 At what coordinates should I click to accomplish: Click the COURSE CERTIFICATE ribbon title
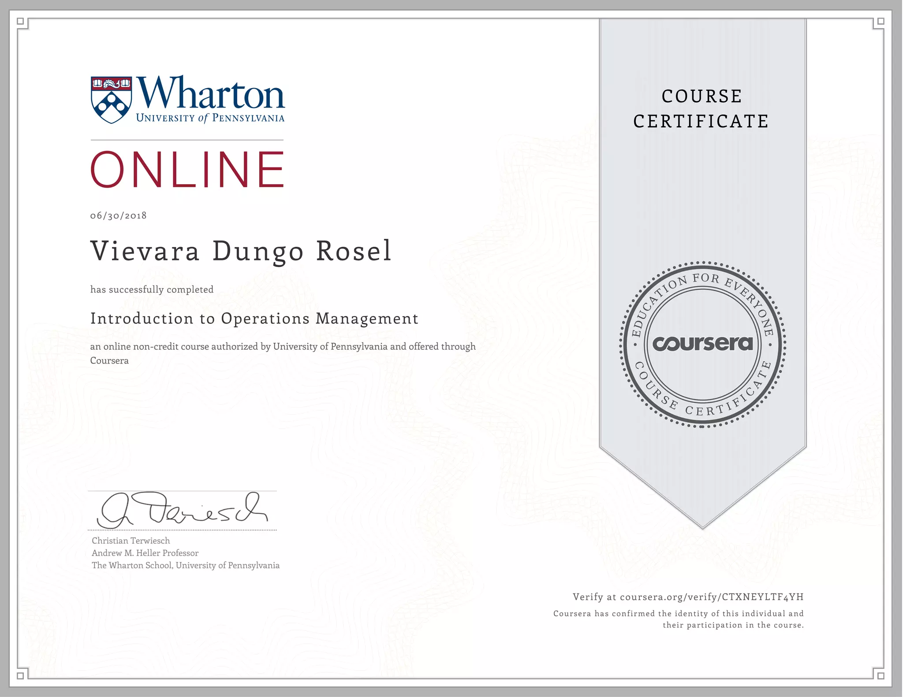click(702, 109)
